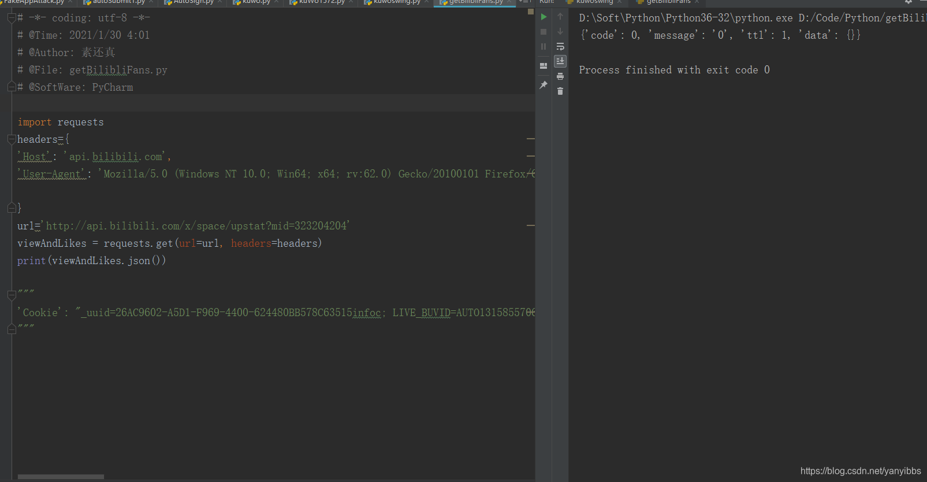Clear console output with the trash icon
This screenshot has height=482, width=927.
pos(560,91)
